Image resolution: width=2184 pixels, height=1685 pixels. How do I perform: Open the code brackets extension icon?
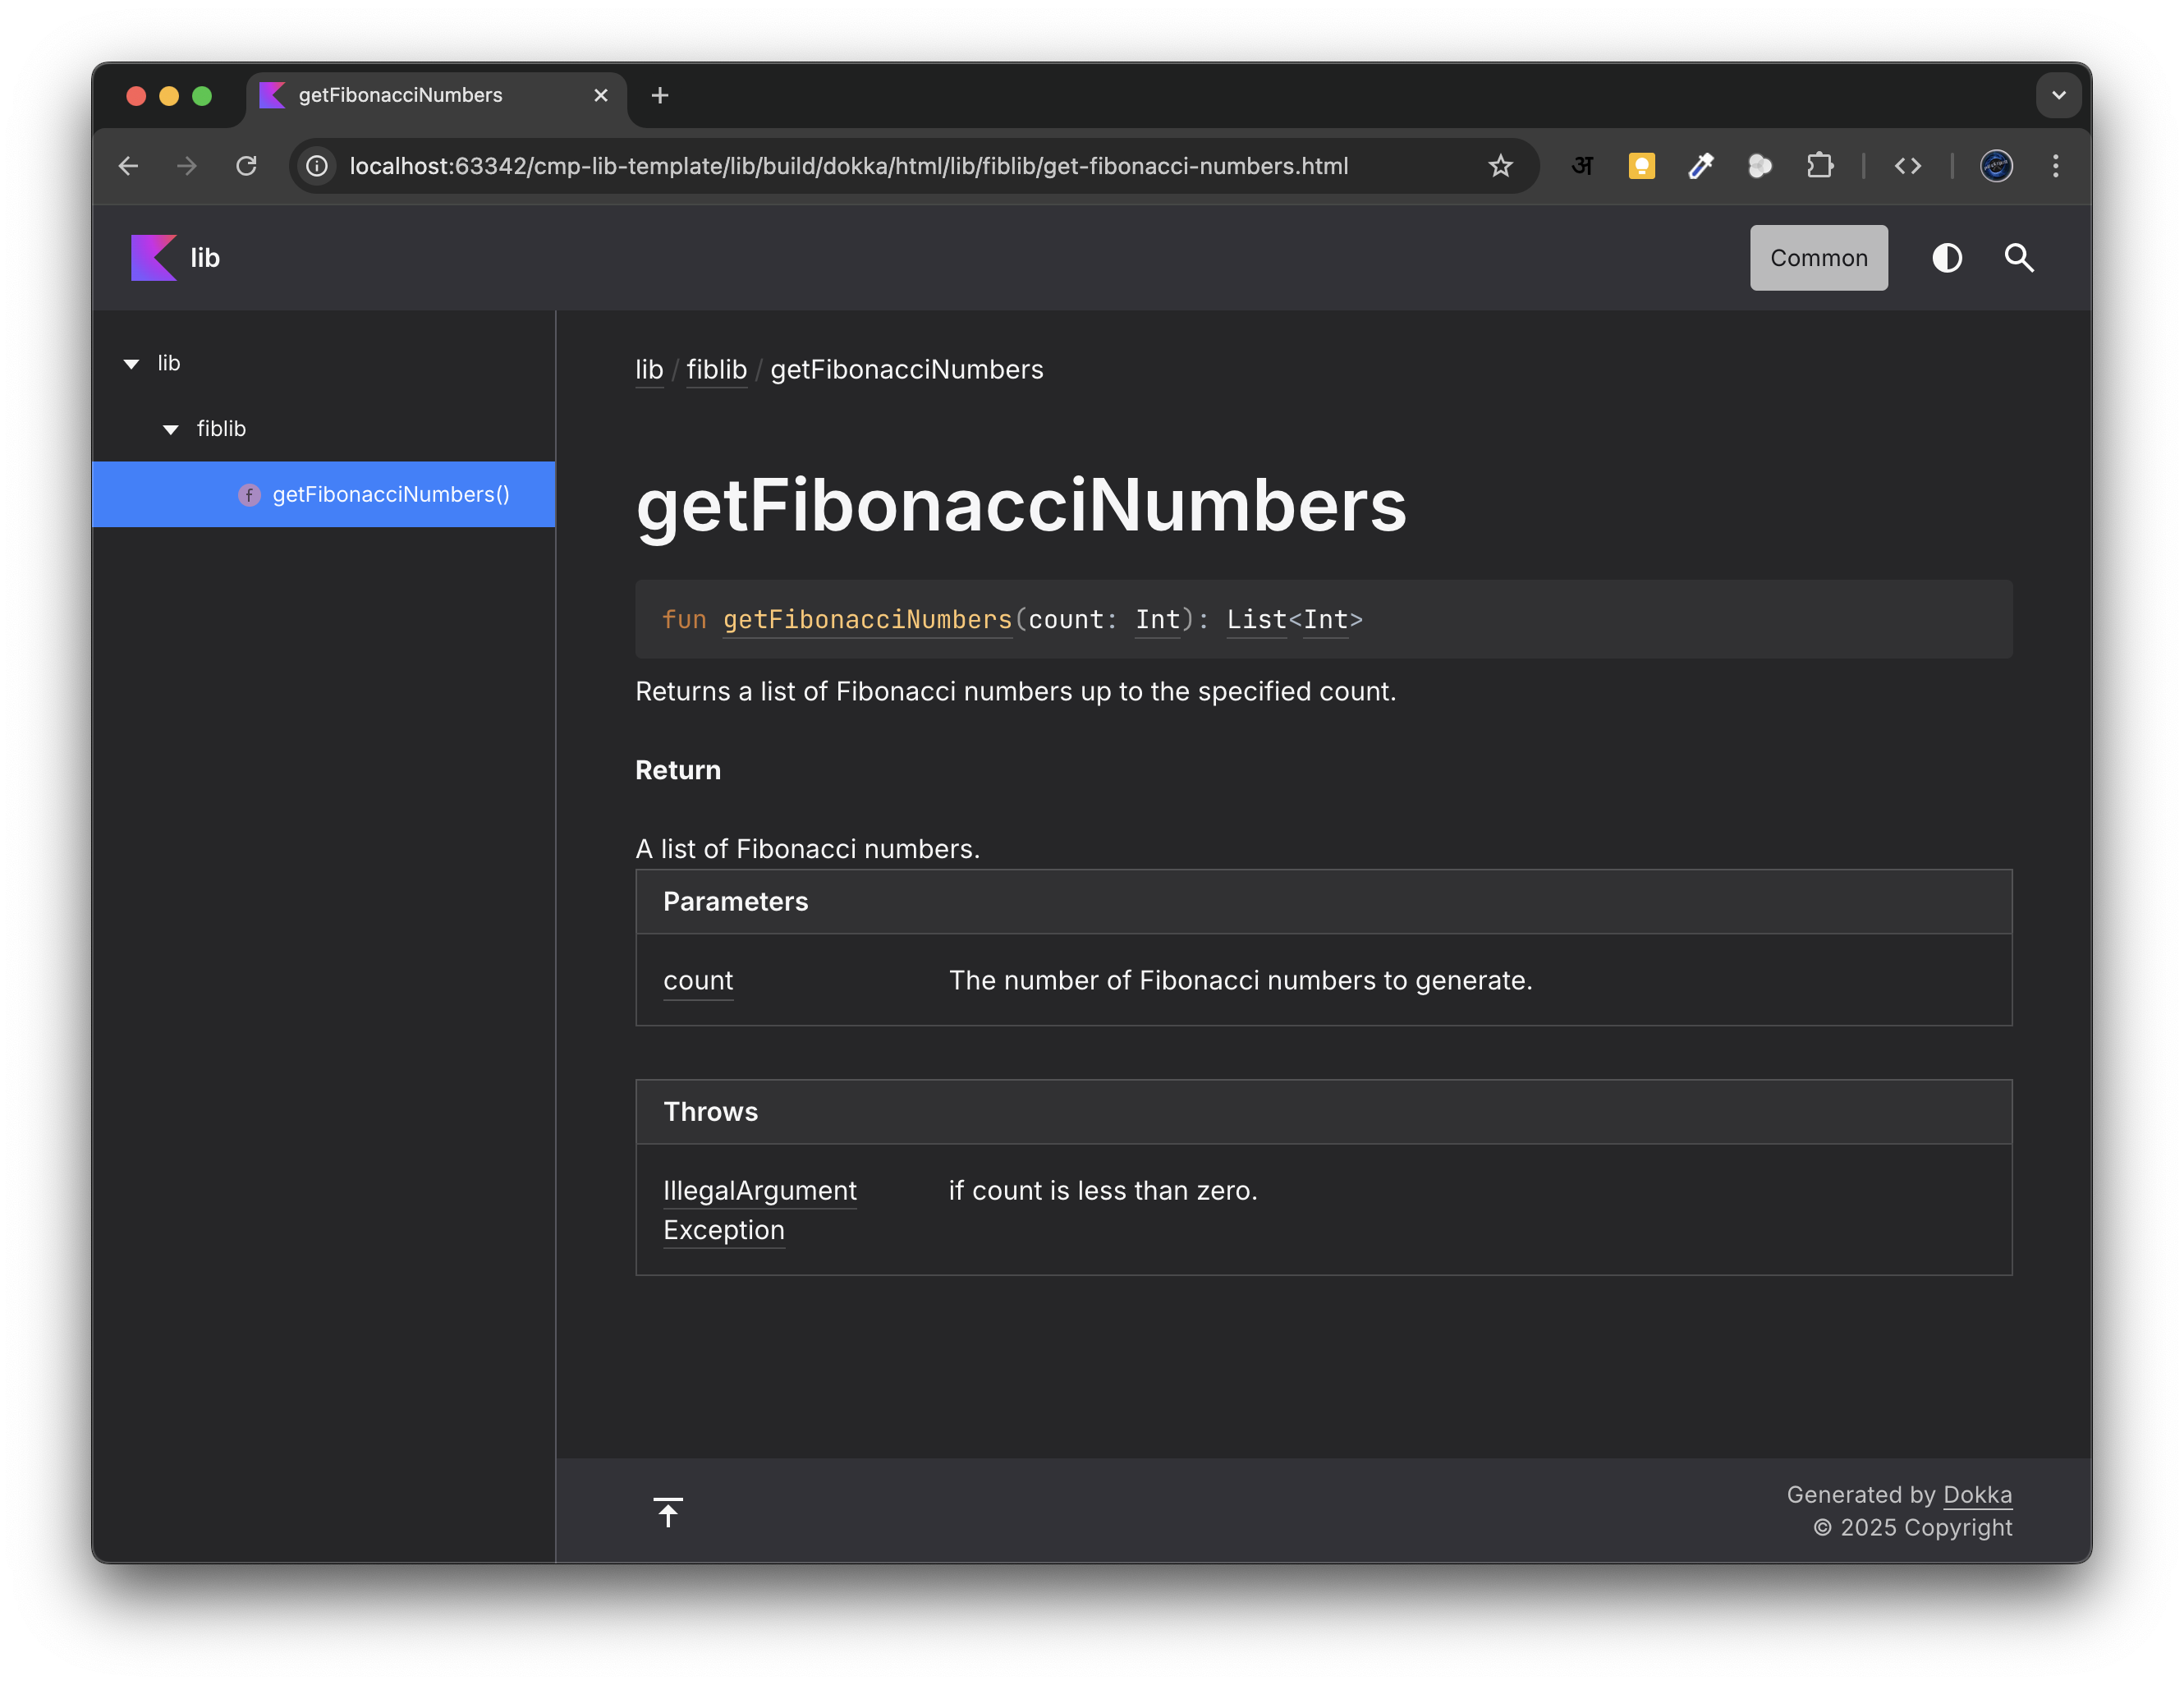1908,166
